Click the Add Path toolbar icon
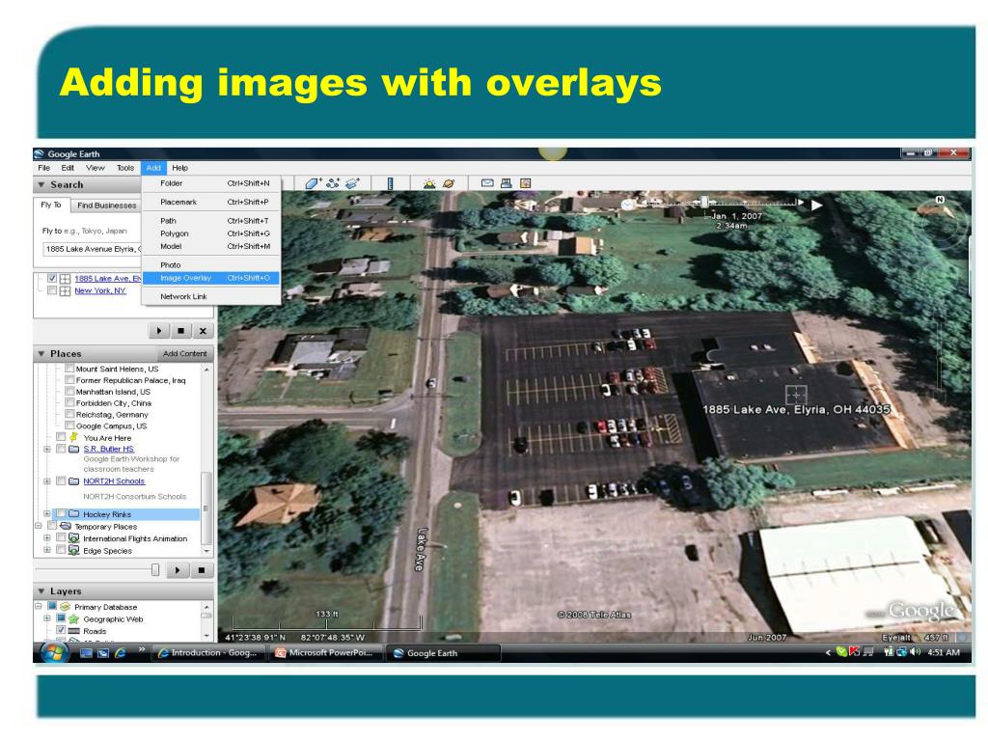This screenshot has height=741, width=988. (x=333, y=183)
